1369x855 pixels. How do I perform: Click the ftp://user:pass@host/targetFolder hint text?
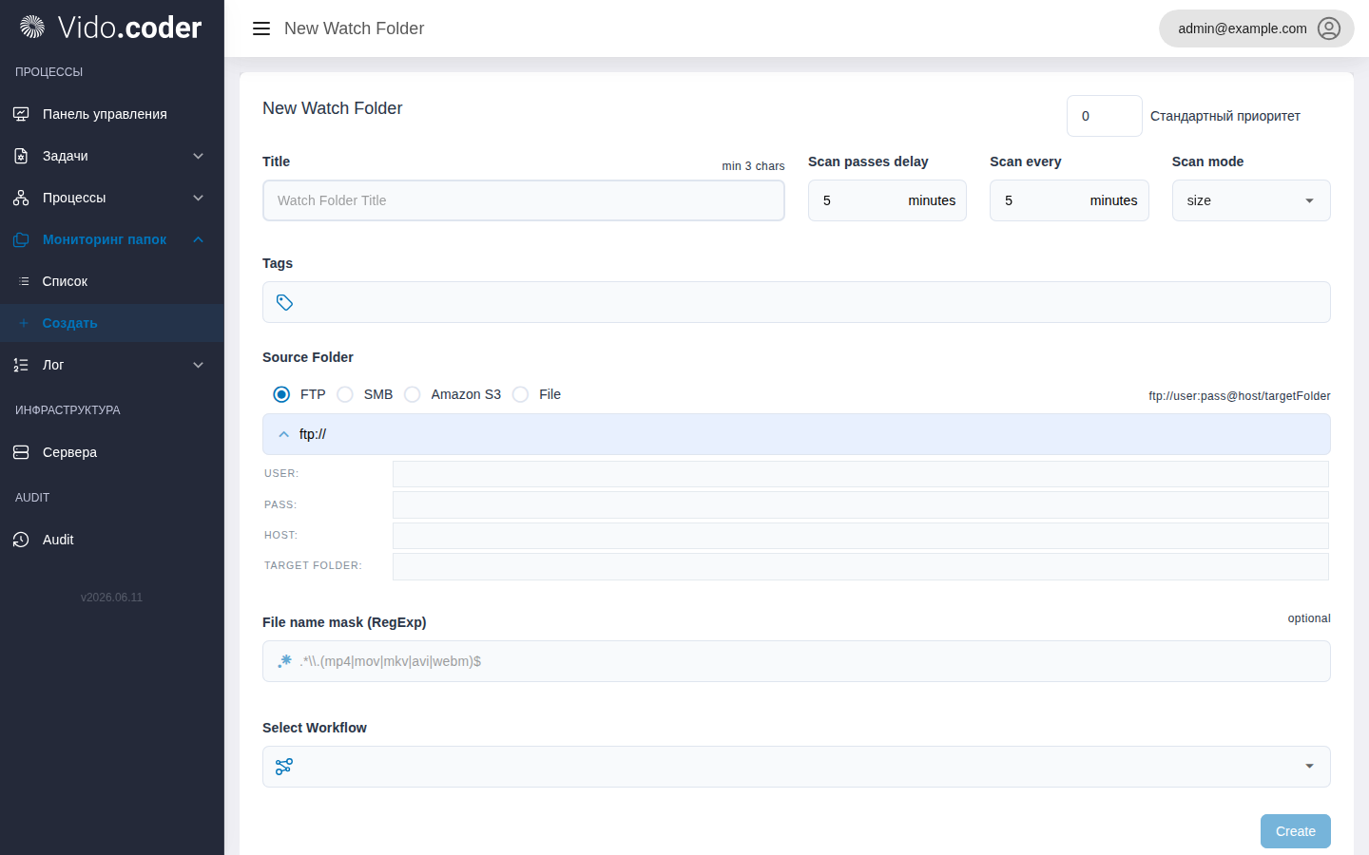coord(1240,396)
